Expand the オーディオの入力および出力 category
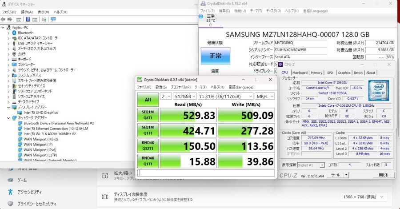The image size is (400, 209). (x=8, y=49)
